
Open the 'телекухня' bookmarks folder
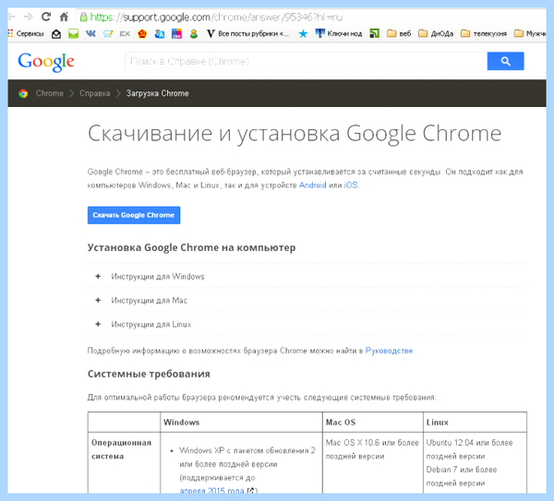(x=484, y=33)
